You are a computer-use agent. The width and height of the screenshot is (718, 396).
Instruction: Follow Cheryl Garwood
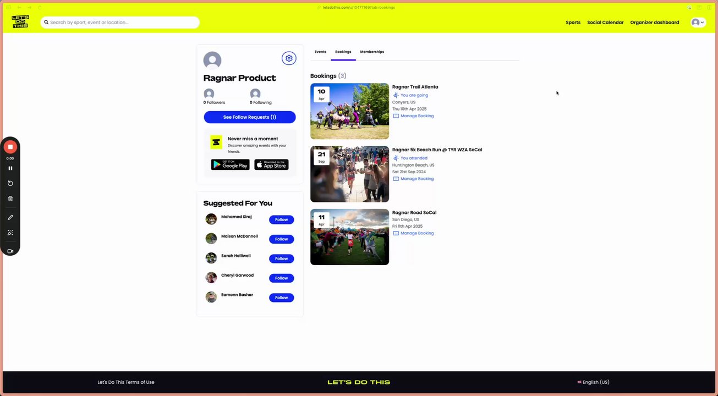[x=281, y=278]
